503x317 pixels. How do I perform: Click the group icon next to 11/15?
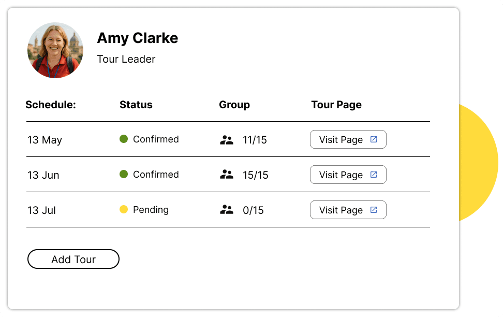[226, 139]
